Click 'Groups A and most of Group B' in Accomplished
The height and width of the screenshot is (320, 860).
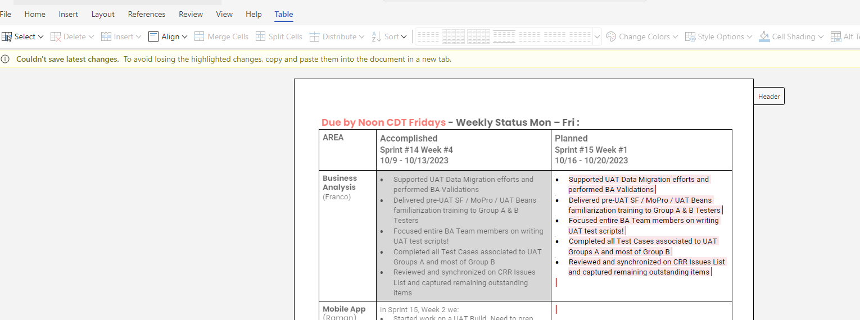tap(444, 262)
